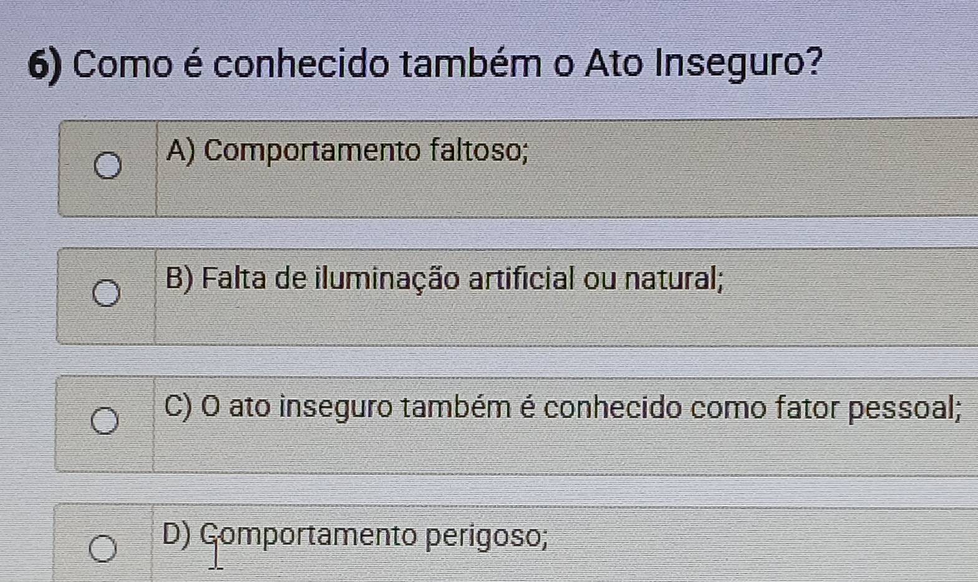Click the "B)" letter label
Viewport: 978px width, 582px height.
point(181,279)
